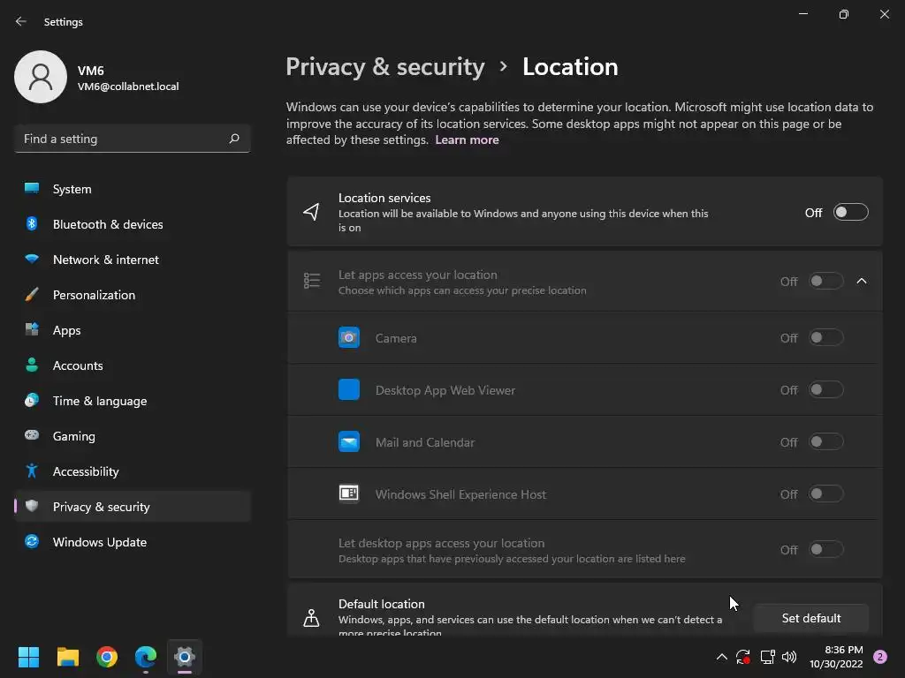Click the volume icon in system tray
This screenshot has width=905, height=678.
789,657
